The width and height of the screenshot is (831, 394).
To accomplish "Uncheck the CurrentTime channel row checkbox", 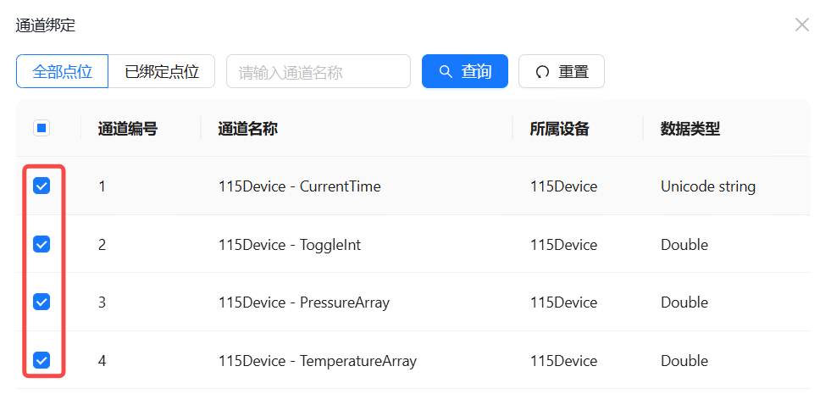I will pyautogui.click(x=42, y=186).
